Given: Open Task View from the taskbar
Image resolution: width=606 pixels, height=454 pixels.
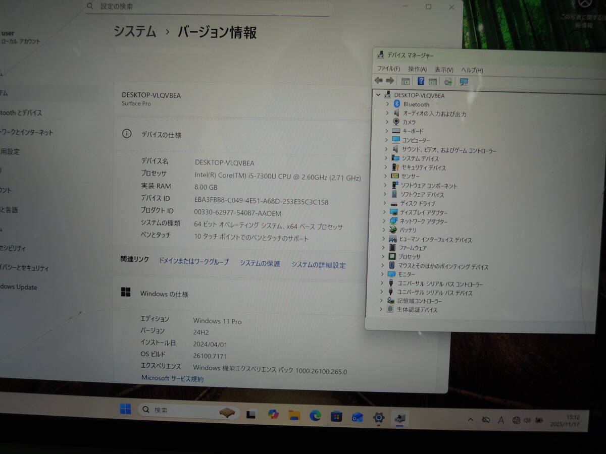Looking at the screenshot, I should 250,414.
